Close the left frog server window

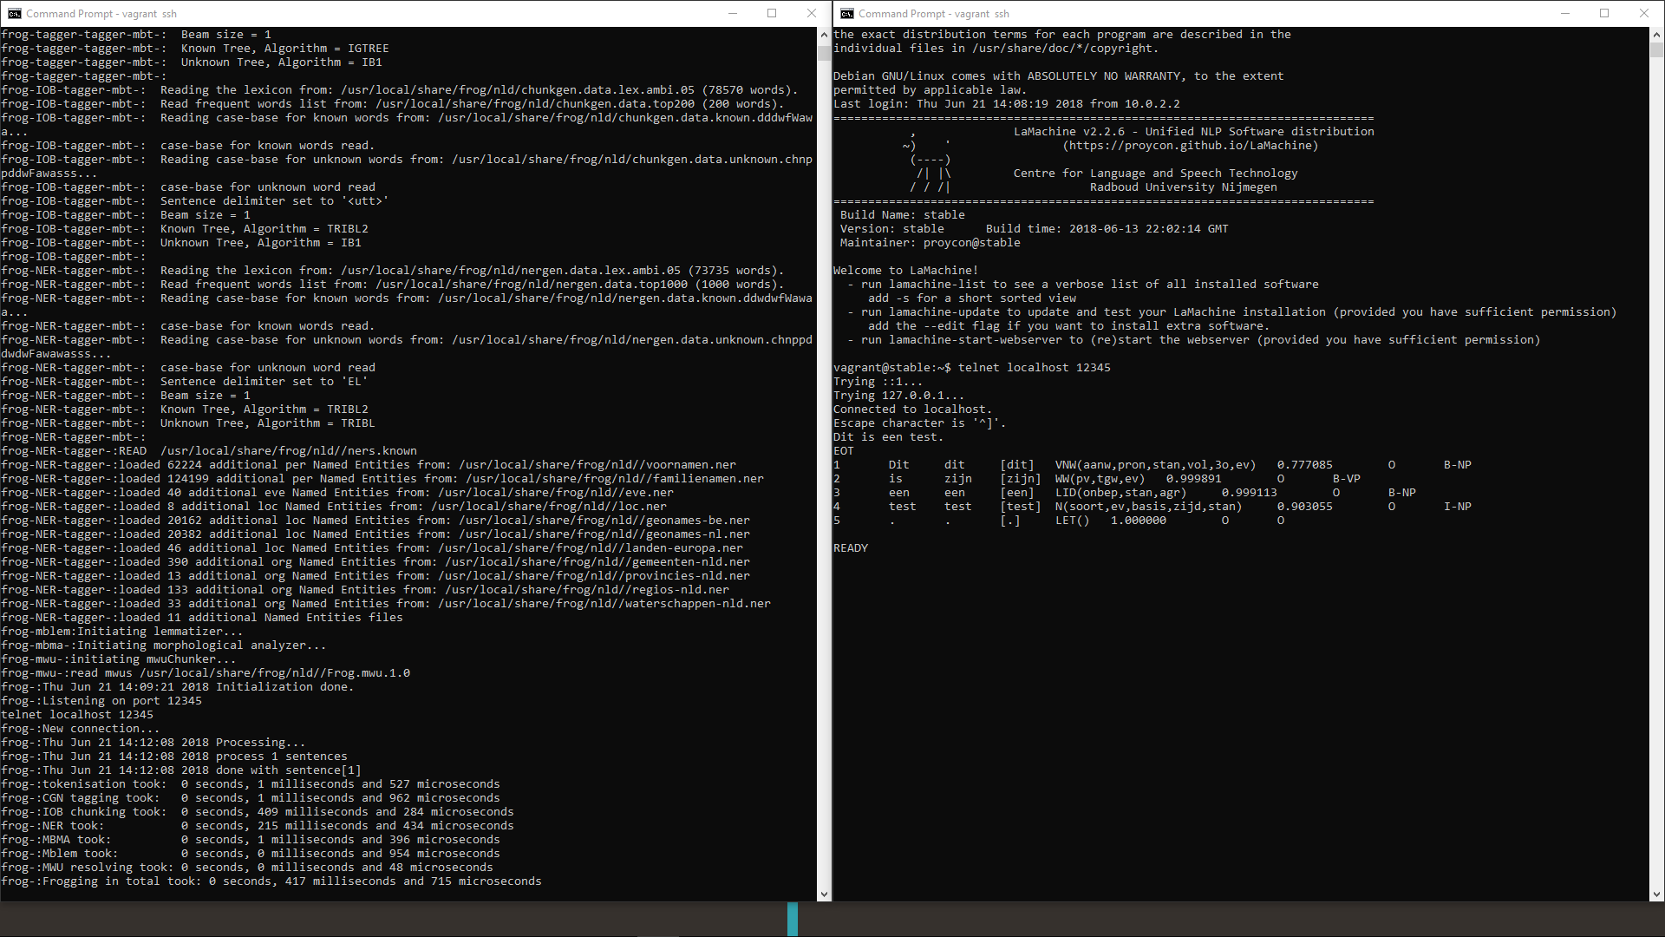812,13
